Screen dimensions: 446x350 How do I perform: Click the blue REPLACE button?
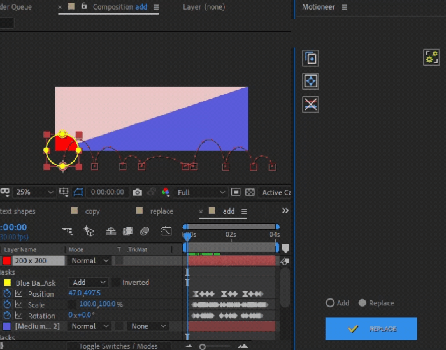point(371,329)
